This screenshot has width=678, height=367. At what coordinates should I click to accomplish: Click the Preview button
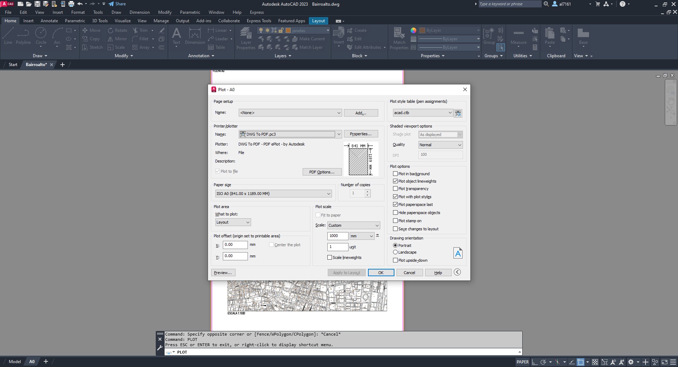pyautogui.click(x=223, y=273)
